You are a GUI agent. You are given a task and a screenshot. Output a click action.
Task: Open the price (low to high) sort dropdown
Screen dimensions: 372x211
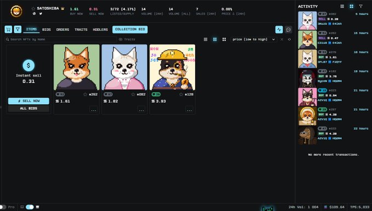click(x=253, y=39)
